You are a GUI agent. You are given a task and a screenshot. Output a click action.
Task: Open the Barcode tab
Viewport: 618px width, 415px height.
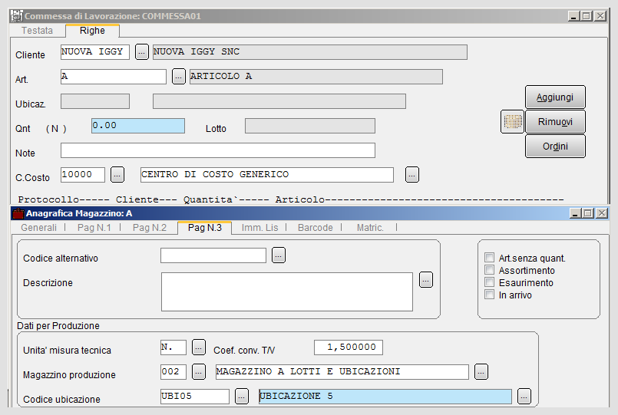pyautogui.click(x=316, y=228)
